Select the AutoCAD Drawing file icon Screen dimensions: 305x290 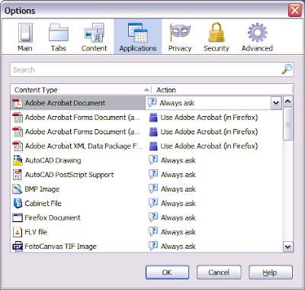[x=18, y=160]
